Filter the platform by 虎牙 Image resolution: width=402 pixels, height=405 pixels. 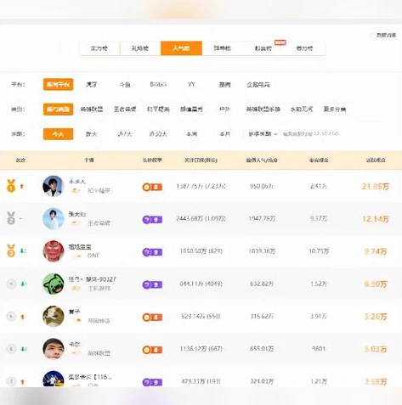pyautogui.click(x=92, y=84)
